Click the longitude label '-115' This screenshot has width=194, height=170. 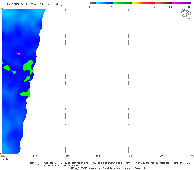click(x=34, y=156)
